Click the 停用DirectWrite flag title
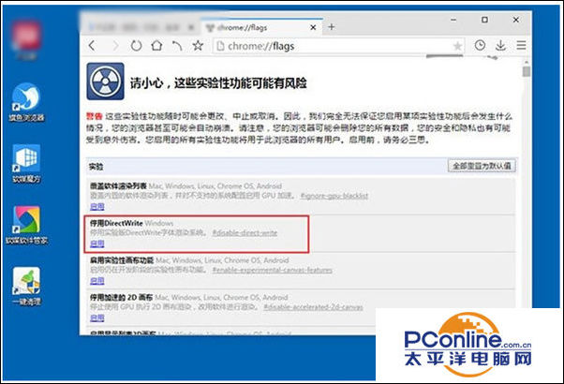564x384 pixels. click(116, 223)
